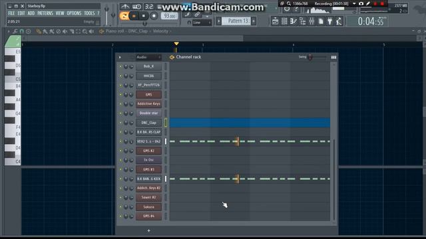Image resolution: width=426 pixels, height=239 pixels.
Task: Click the tempo field showing 93
Action: click(169, 16)
